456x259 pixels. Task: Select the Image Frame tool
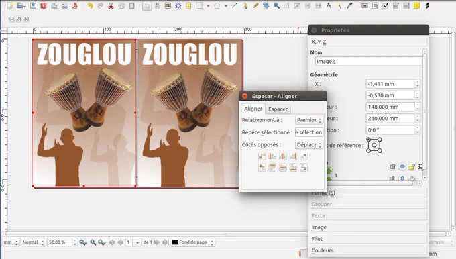tap(168, 5)
